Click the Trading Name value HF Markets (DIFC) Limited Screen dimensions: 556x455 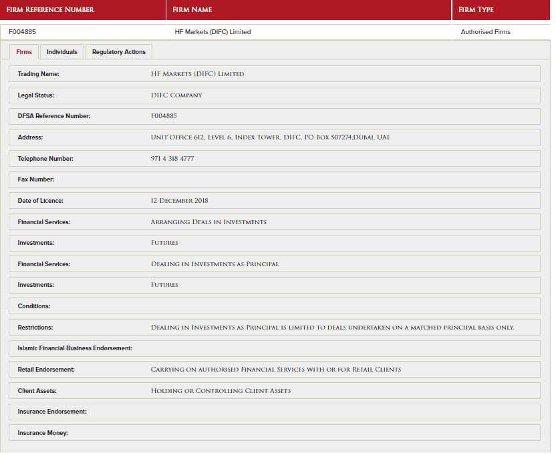(198, 74)
